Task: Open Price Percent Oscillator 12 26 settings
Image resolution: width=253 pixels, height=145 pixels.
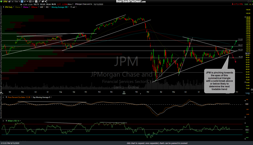Action: [x=31, y=97]
